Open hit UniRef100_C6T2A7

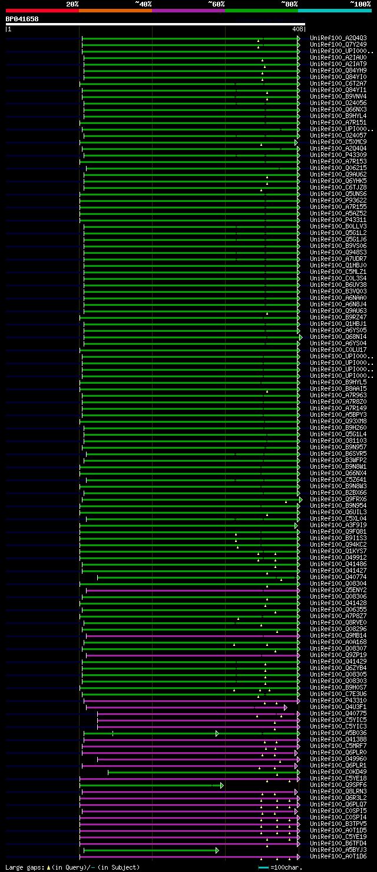(x=338, y=83)
